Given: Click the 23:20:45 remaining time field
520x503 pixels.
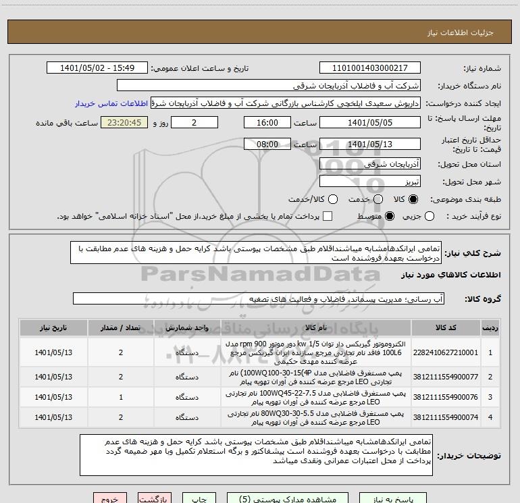Looking at the screenshot, I should point(124,122).
